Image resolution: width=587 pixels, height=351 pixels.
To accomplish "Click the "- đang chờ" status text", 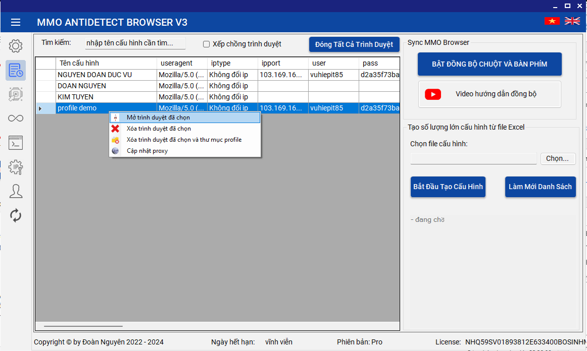I will tap(427, 220).
